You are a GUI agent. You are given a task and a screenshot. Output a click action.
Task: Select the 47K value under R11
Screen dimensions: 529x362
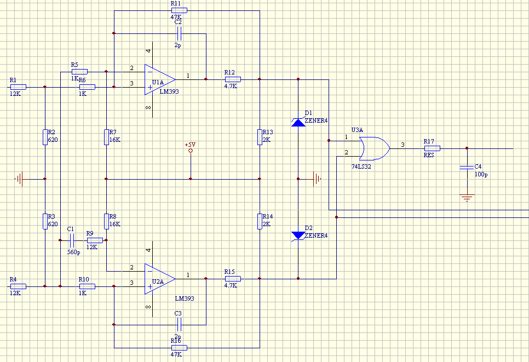(176, 17)
